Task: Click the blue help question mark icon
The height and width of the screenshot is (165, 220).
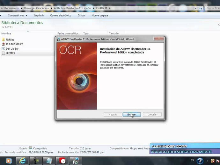Action: (x=200, y=161)
